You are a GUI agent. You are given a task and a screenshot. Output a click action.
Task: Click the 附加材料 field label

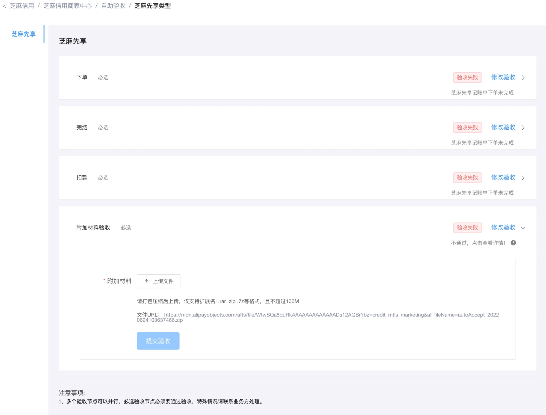click(x=119, y=281)
